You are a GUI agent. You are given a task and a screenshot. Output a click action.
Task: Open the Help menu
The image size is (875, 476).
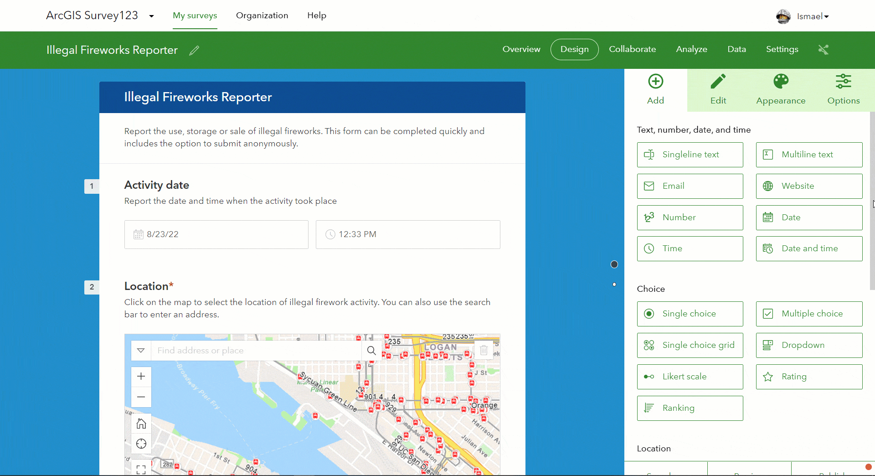coord(317,15)
